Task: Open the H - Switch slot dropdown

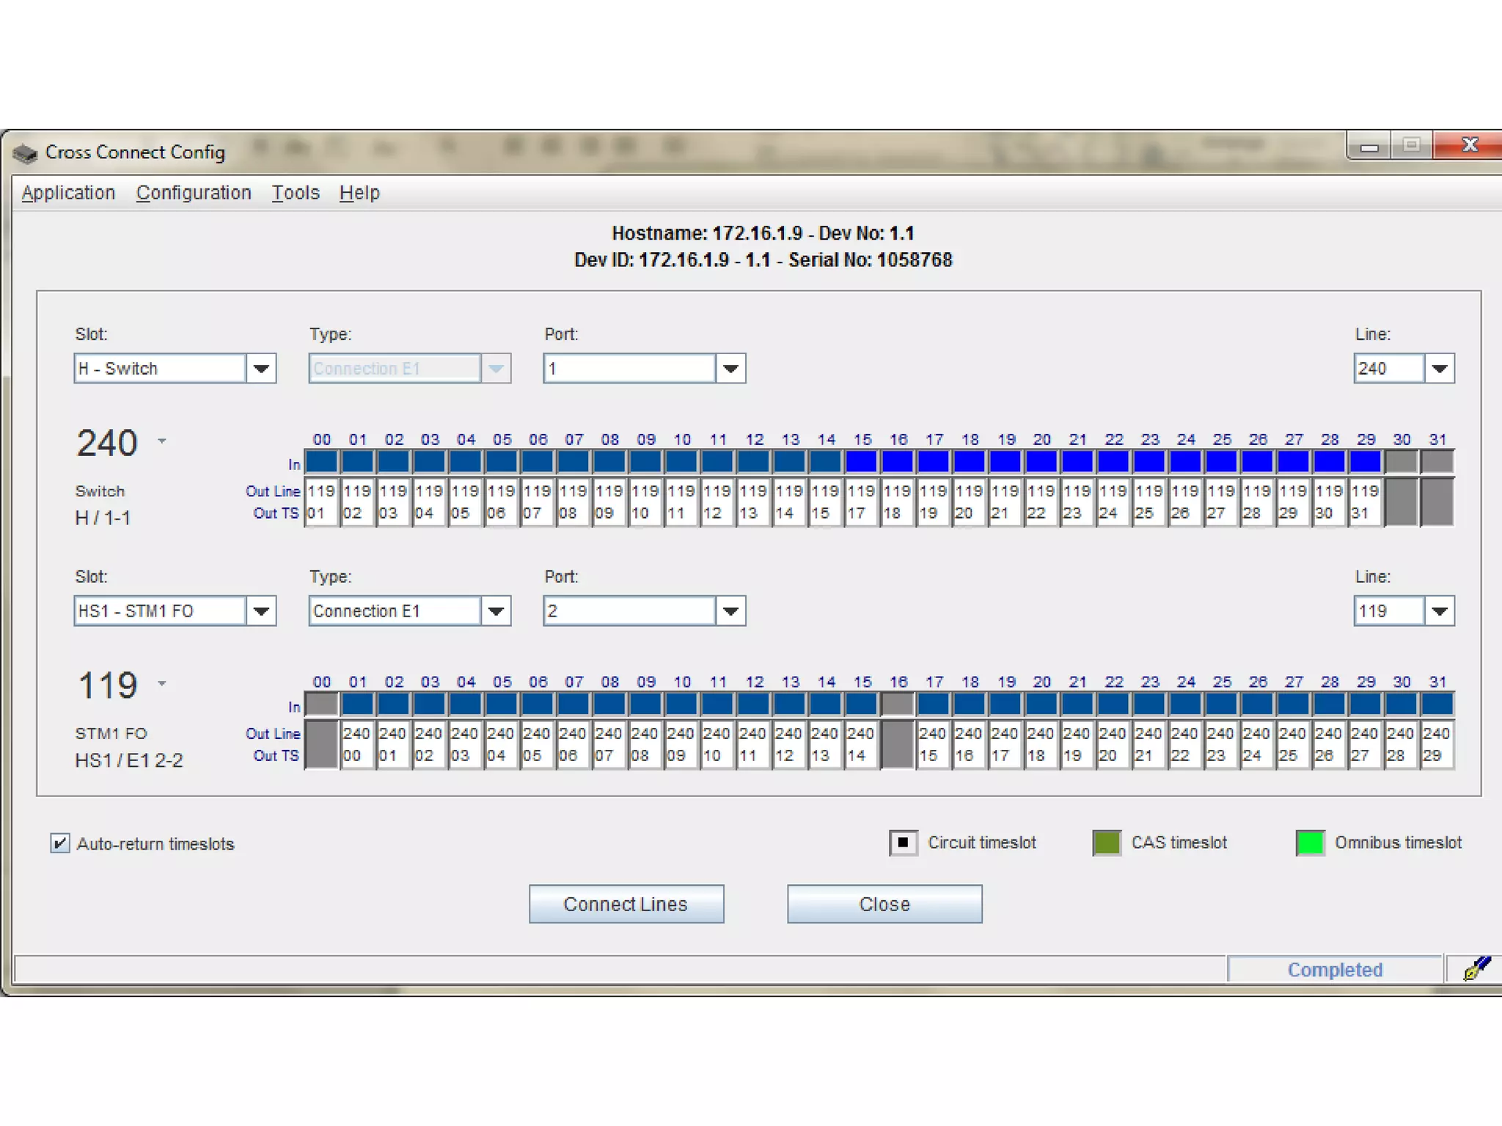Action: 261,369
